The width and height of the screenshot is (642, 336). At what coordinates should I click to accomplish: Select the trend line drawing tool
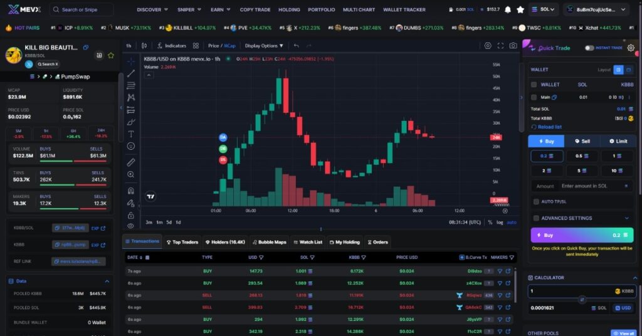coord(131,73)
